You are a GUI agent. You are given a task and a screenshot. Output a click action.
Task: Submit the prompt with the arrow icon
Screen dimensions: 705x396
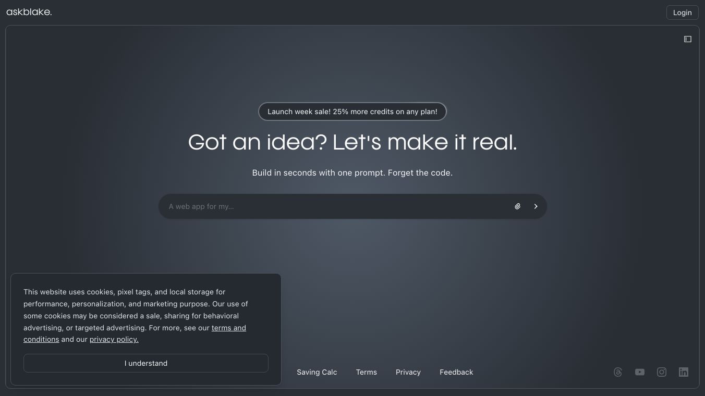coord(536,206)
